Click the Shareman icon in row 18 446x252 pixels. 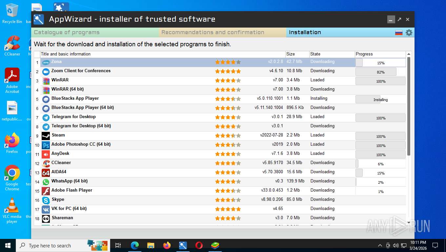pyautogui.click(x=46, y=219)
